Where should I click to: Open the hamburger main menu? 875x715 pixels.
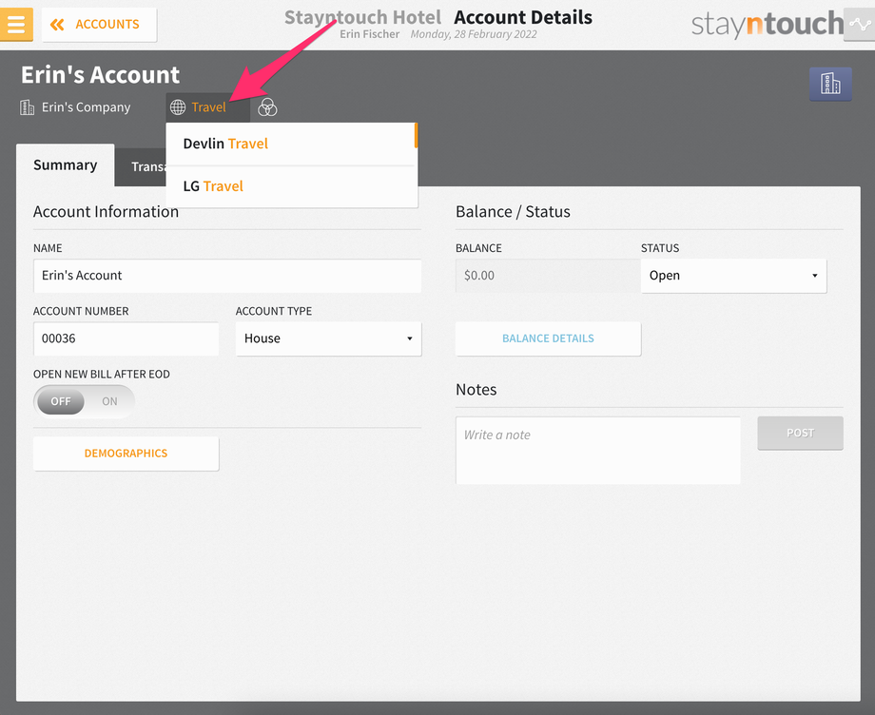tap(16, 25)
